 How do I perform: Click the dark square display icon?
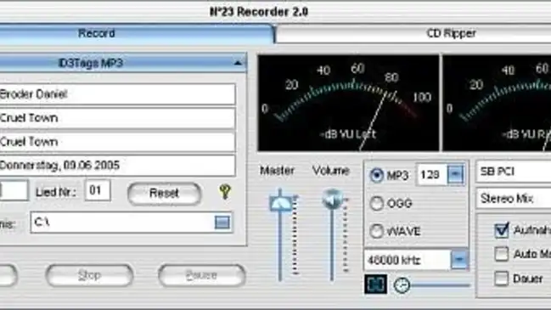coord(375,285)
